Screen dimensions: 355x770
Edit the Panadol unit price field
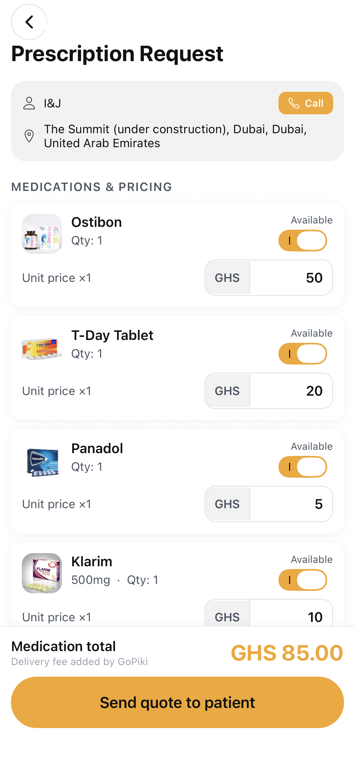(x=291, y=504)
